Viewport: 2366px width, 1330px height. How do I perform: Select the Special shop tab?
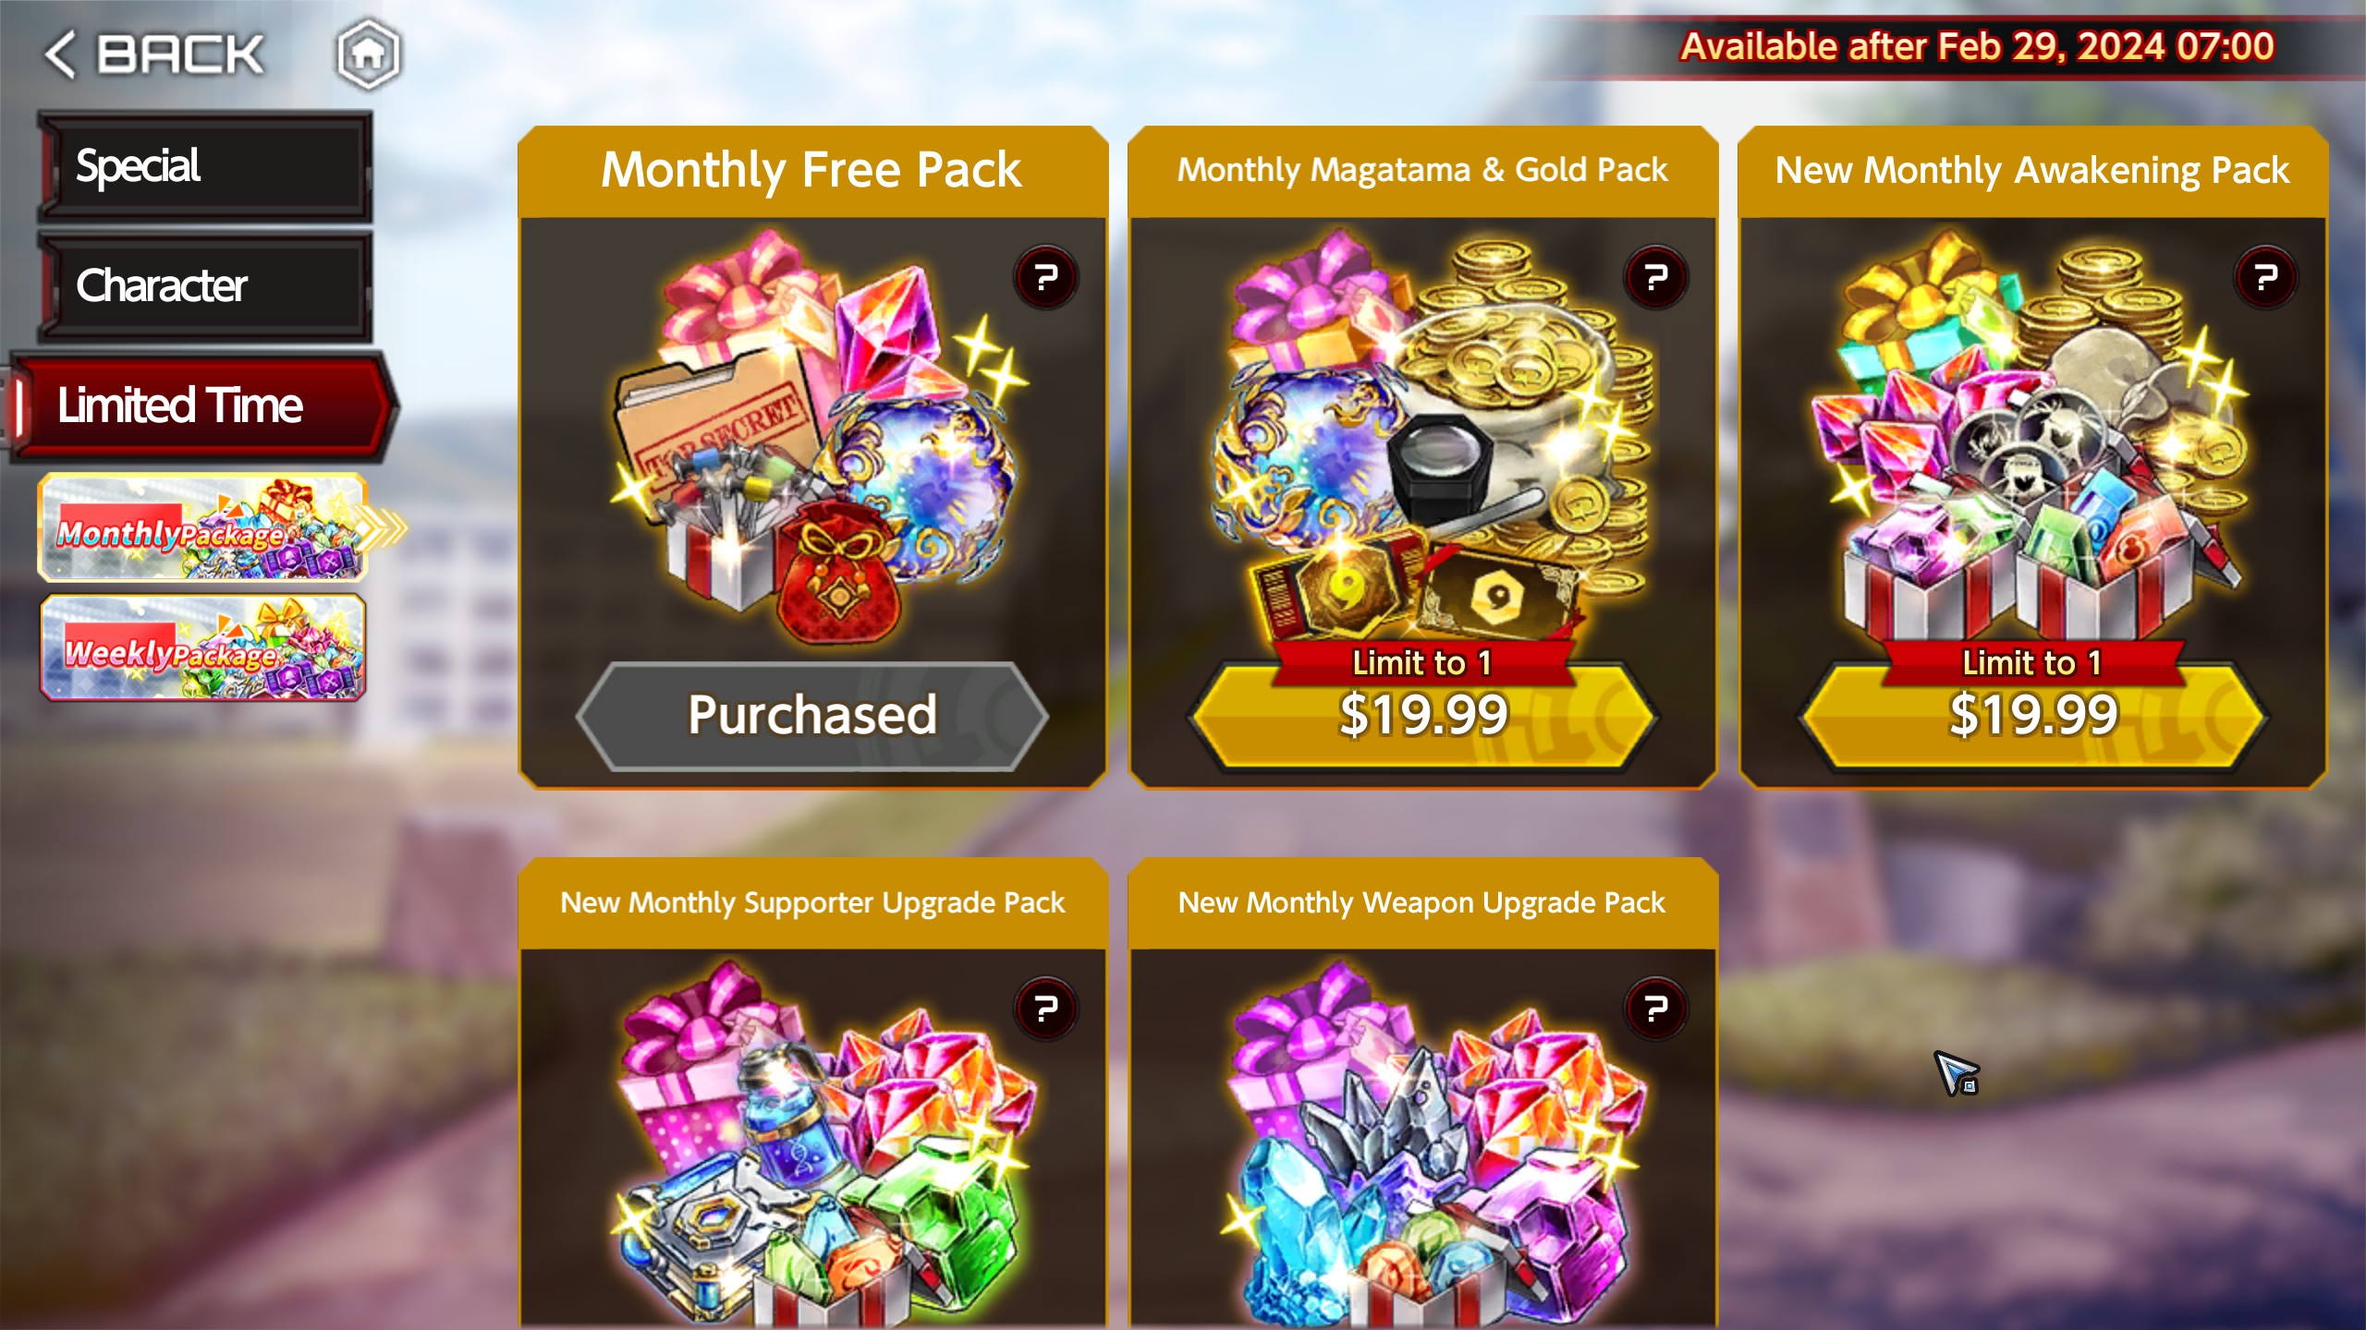pos(204,166)
